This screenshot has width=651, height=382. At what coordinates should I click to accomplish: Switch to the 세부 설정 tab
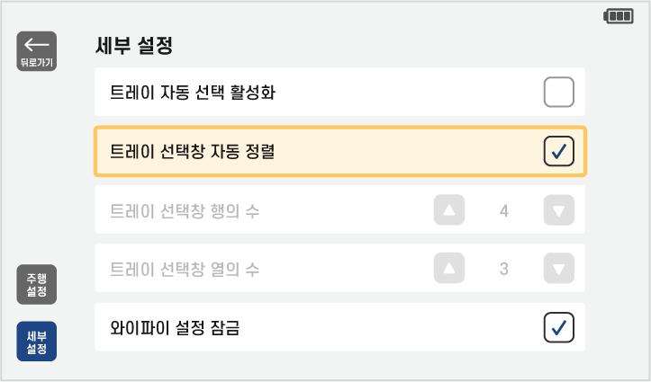tap(37, 341)
